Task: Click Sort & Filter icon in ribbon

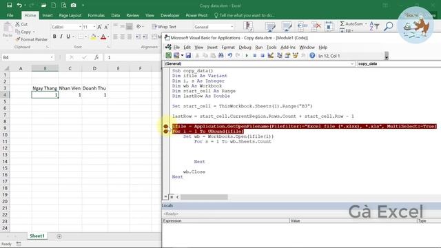Action: click(x=374, y=26)
